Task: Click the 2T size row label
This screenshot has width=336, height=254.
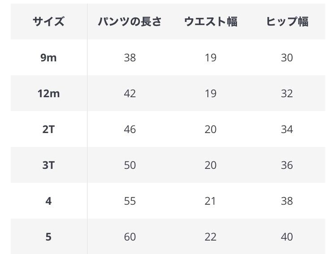Action: click(x=48, y=129)
